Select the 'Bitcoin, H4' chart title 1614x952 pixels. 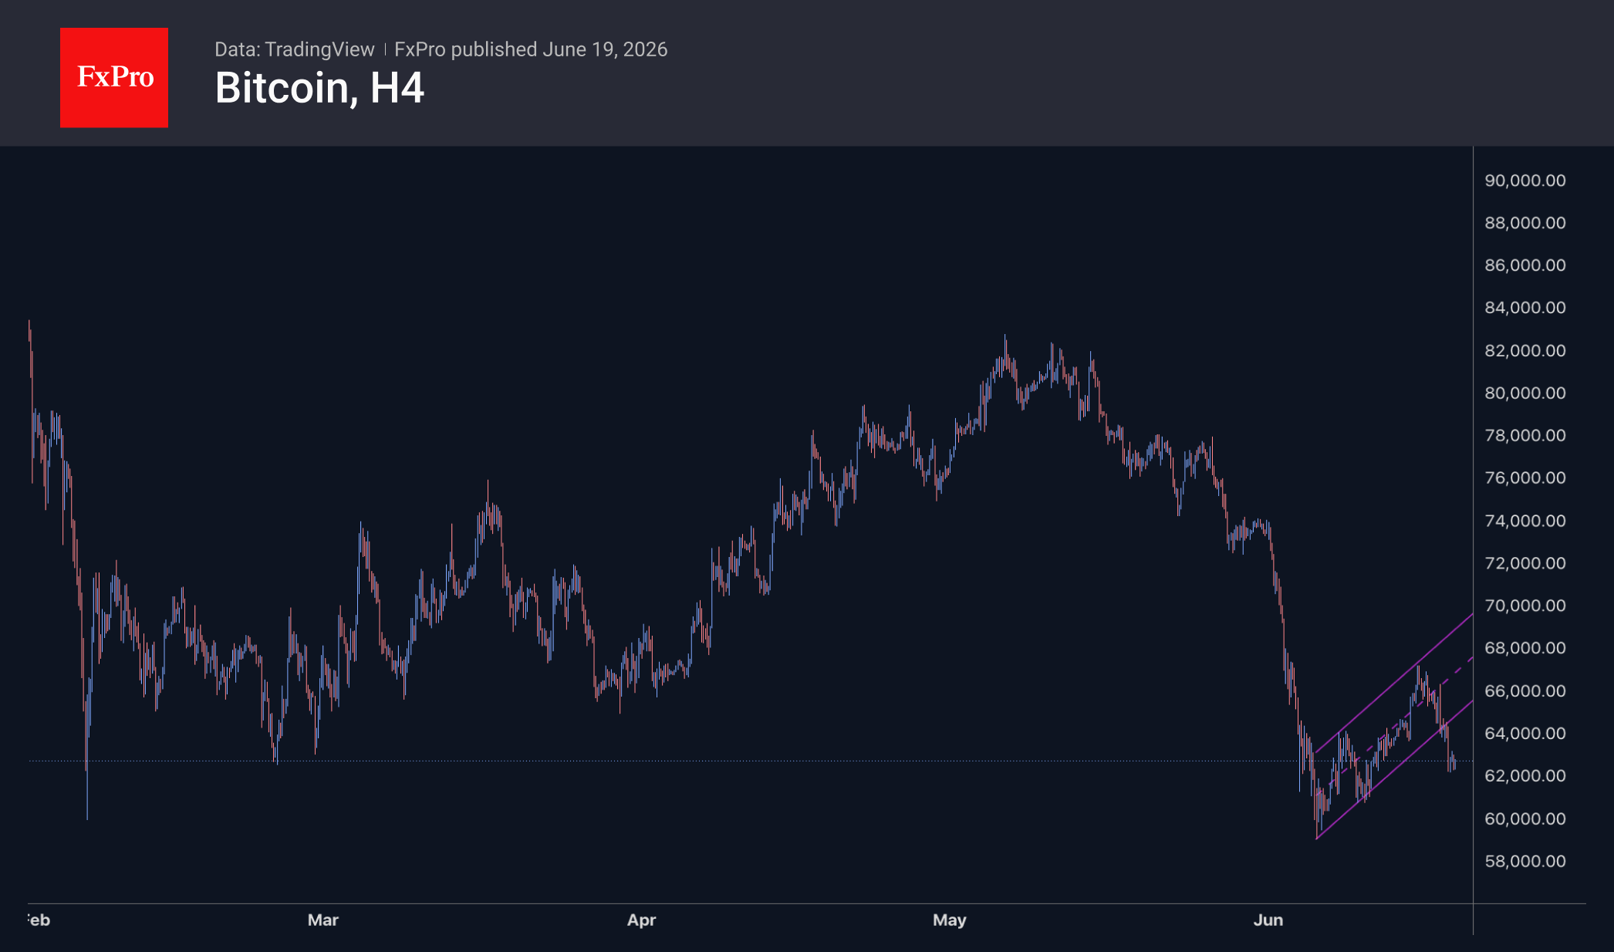click(x=319, y=88)
